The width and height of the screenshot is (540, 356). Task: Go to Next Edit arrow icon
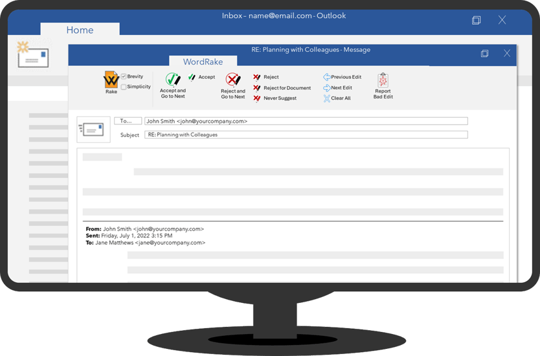click(x=327, y=88)
